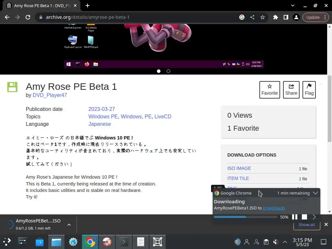Open the globe gear taskbar app

point(73,242)
